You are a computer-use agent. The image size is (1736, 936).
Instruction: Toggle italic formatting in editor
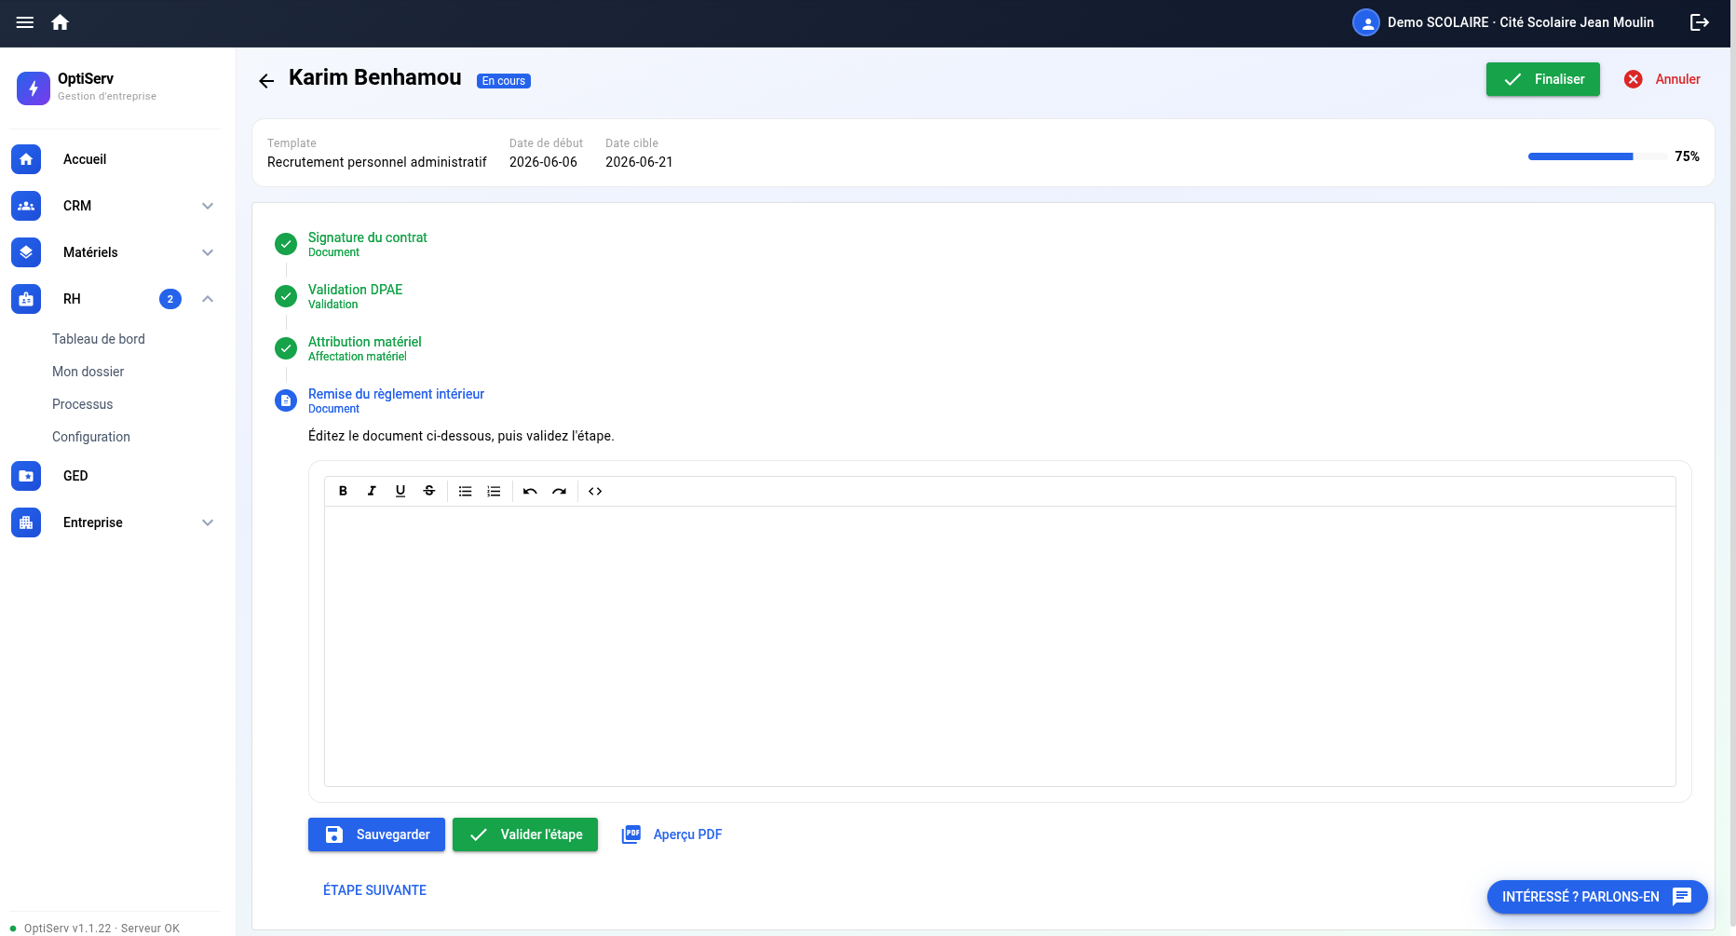(x=372, y=491)
